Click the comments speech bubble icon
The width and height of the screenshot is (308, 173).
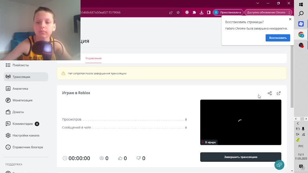8,124
